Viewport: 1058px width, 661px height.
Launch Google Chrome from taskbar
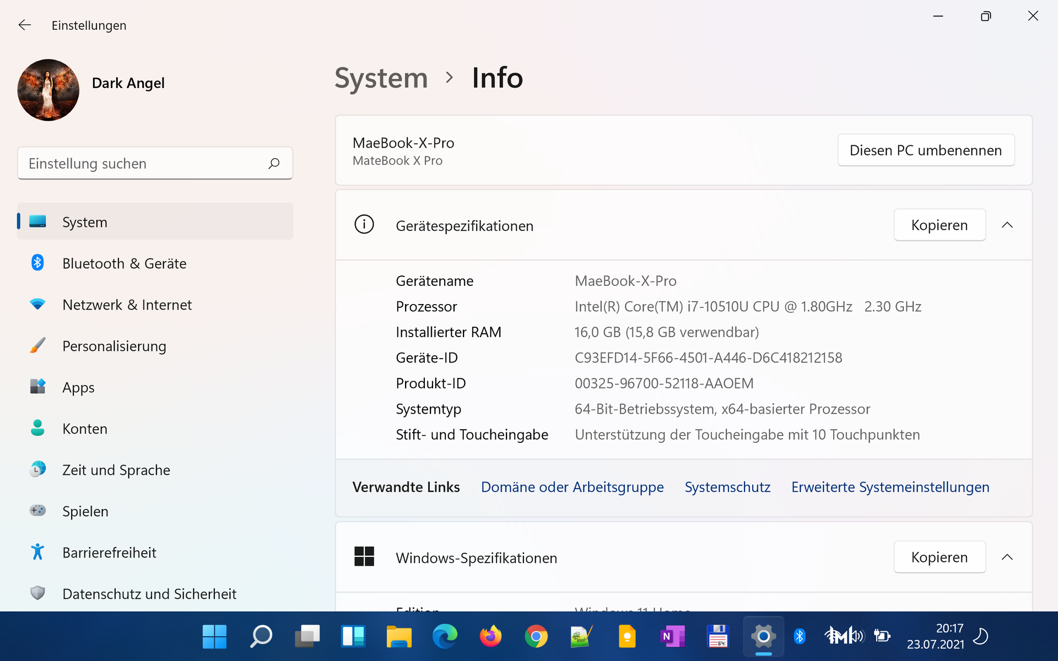pyautogui.click(x=536, y=637)
